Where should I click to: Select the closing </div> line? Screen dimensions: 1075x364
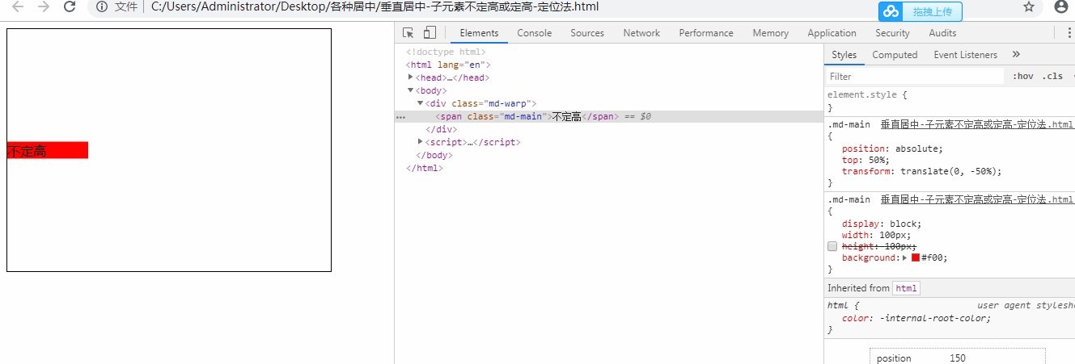442,129
